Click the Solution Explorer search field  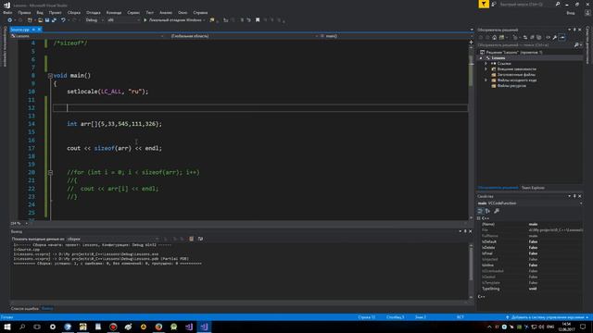(524, 45)
